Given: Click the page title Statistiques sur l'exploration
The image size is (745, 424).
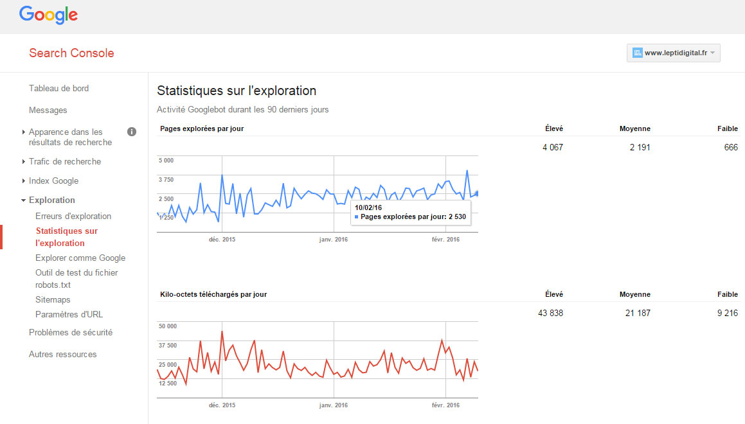Looking at the screenshot, I should click(237, 91).
